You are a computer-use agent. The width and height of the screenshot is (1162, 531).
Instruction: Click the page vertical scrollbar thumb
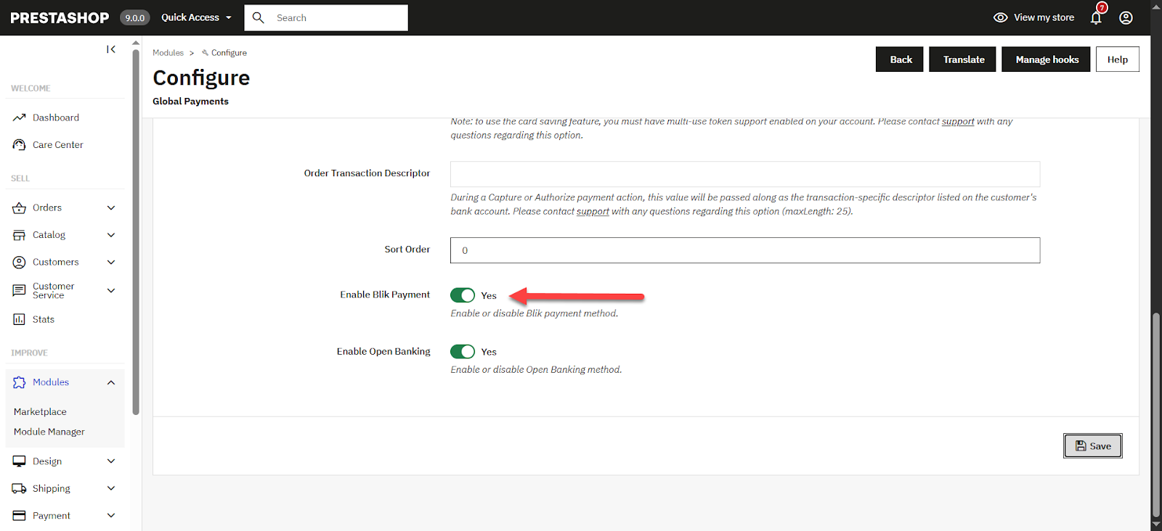click(1156, 413)
